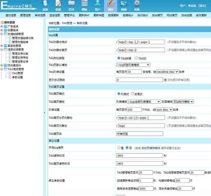Open 数据更新 menu item

[x=113, y=15]
